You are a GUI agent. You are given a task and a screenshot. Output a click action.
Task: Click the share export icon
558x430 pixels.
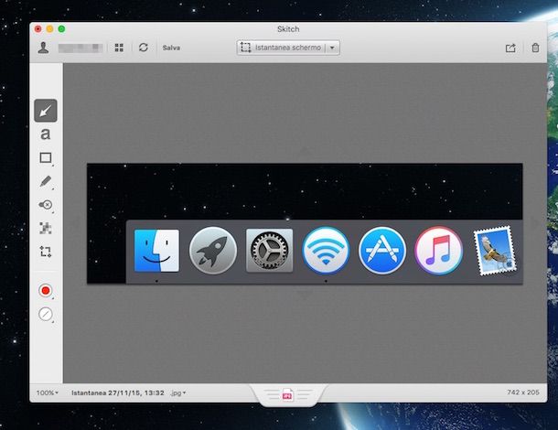[510, 48]
